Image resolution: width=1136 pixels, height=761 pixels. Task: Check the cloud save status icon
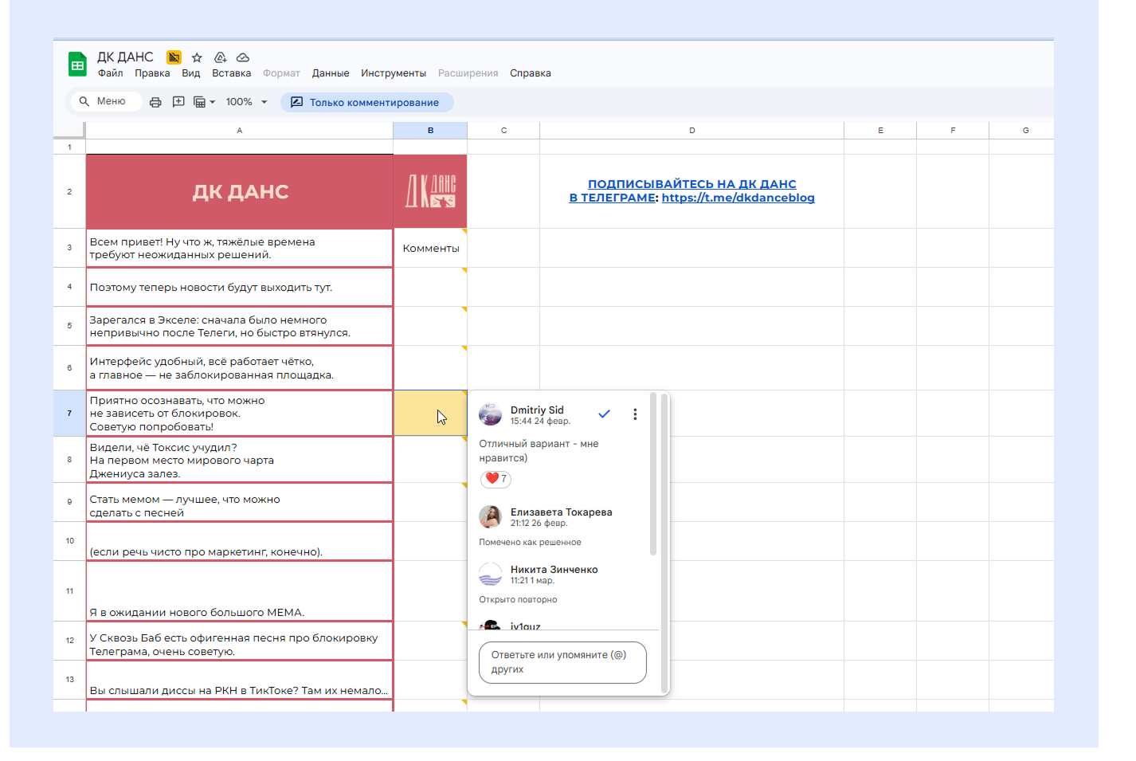pos(243,57)
